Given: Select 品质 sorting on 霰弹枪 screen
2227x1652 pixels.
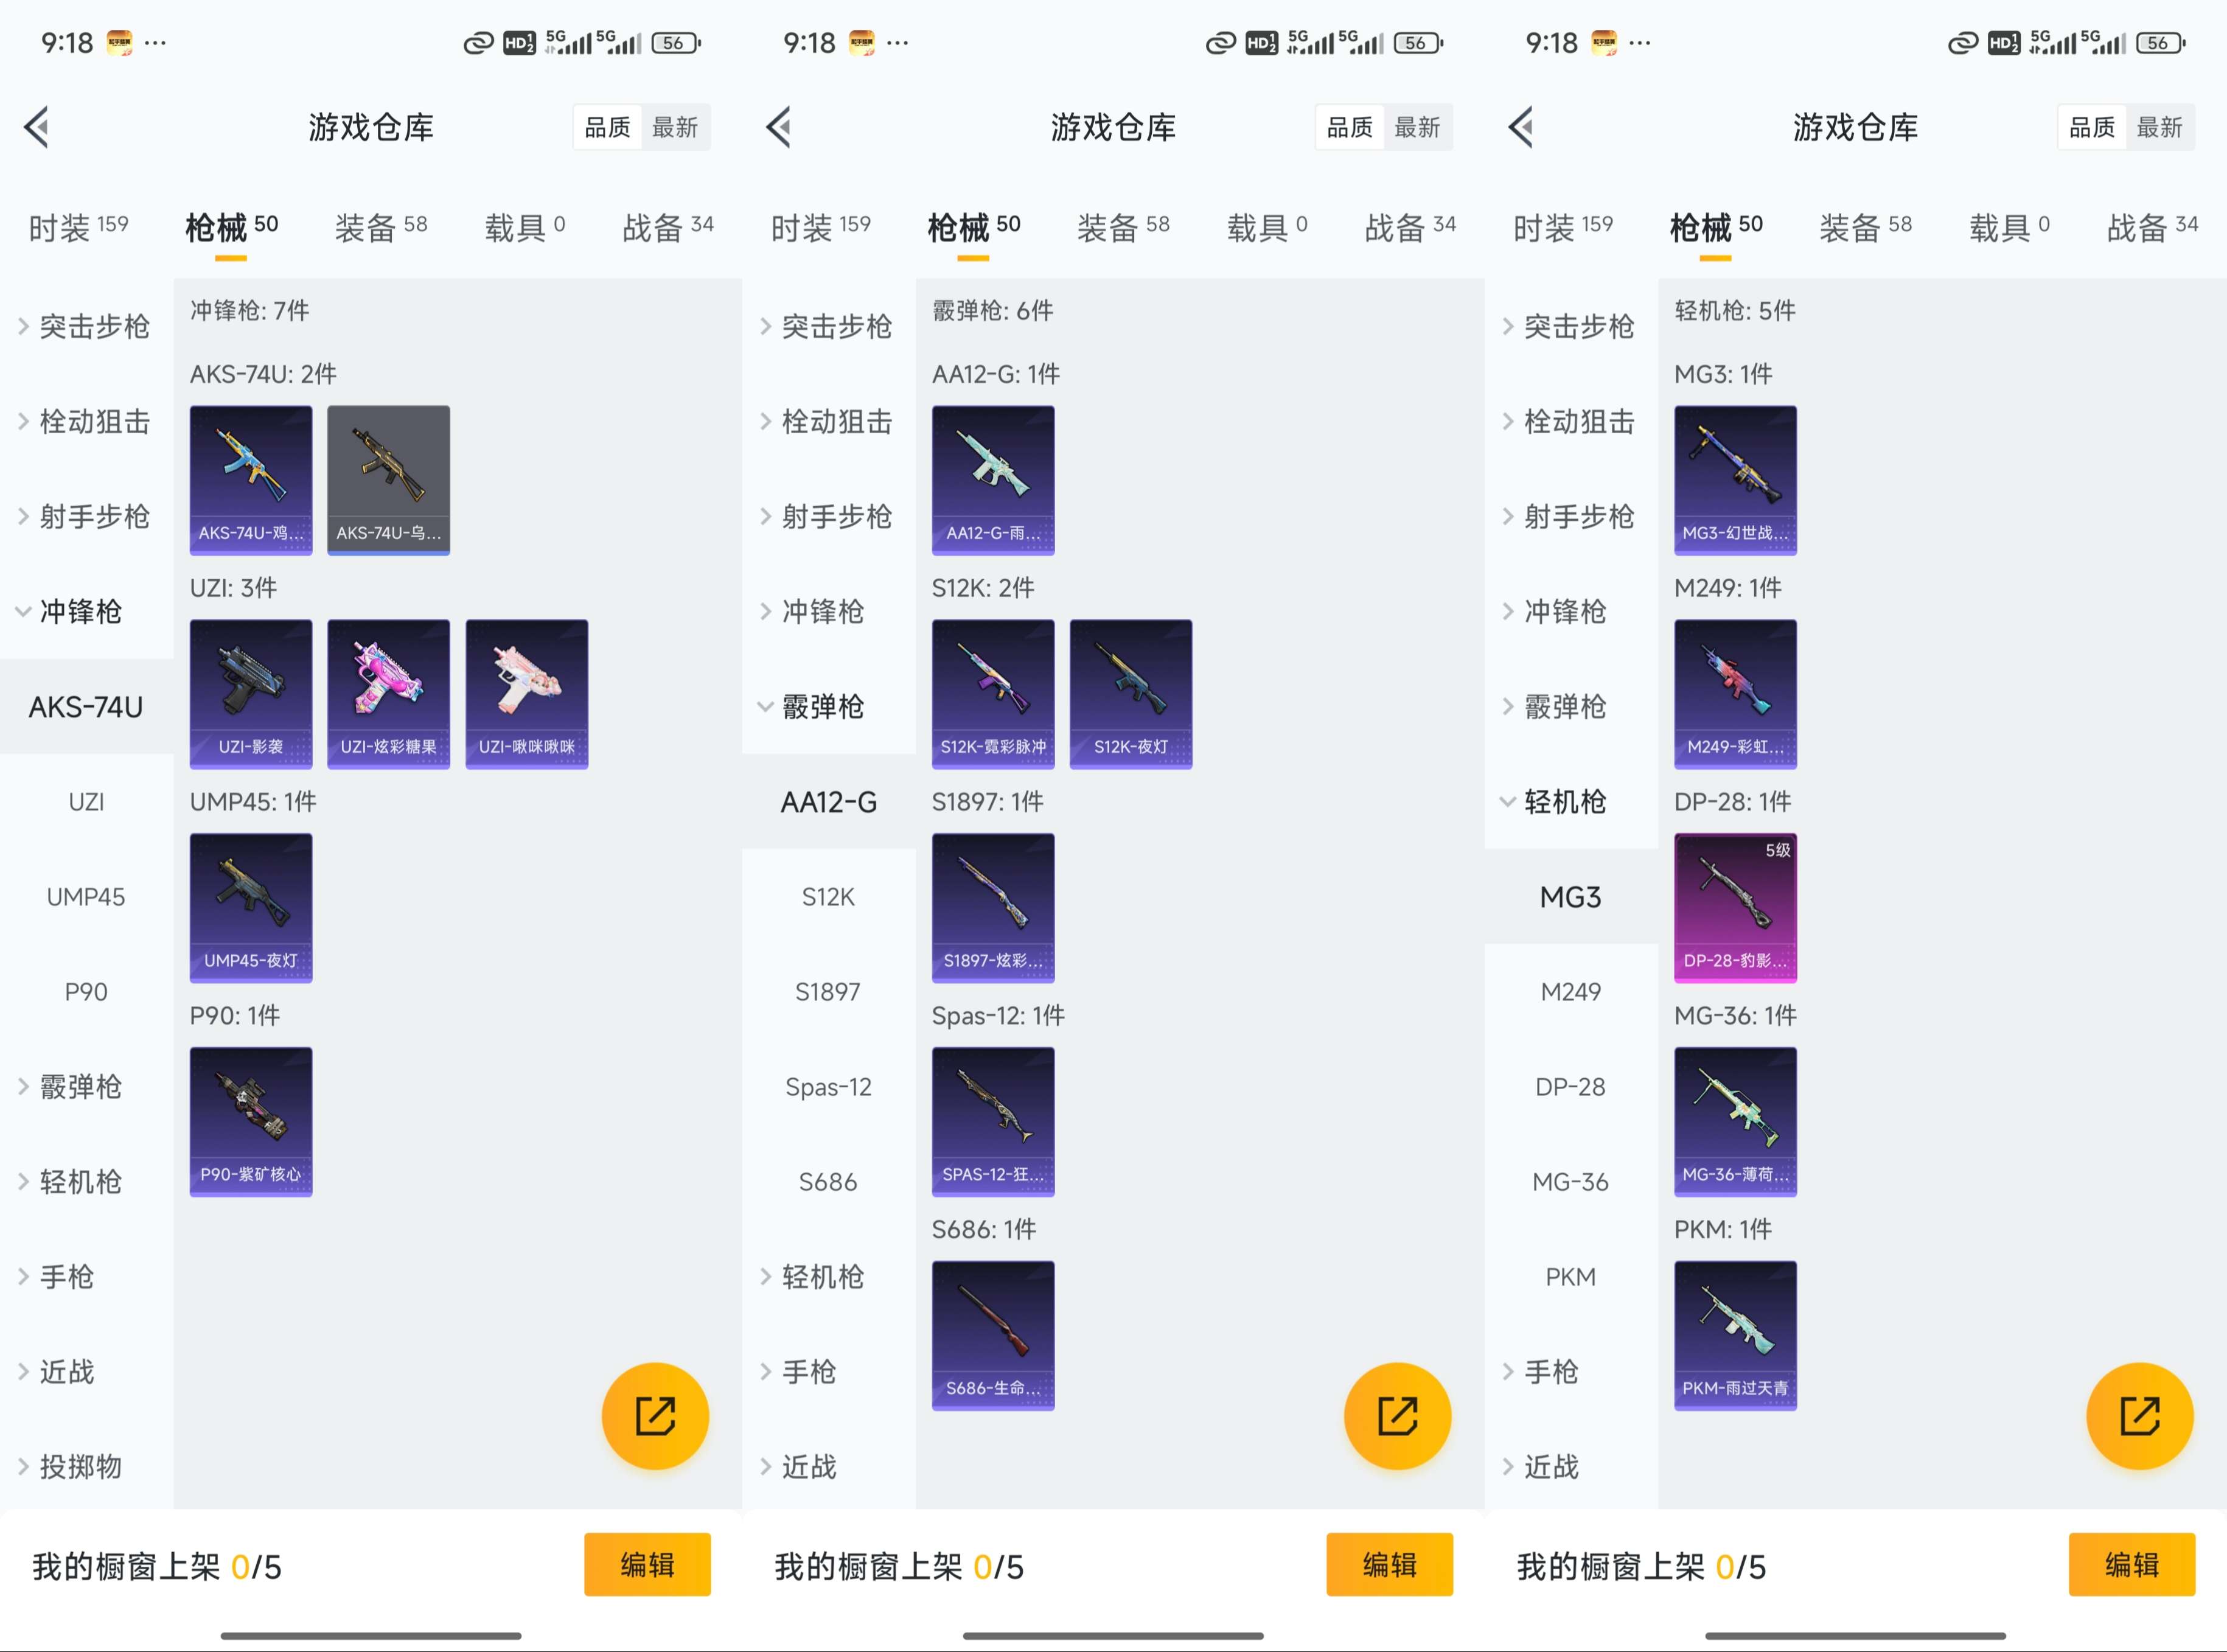Looking at the screenshot, I should click(x=1349, y=127).
